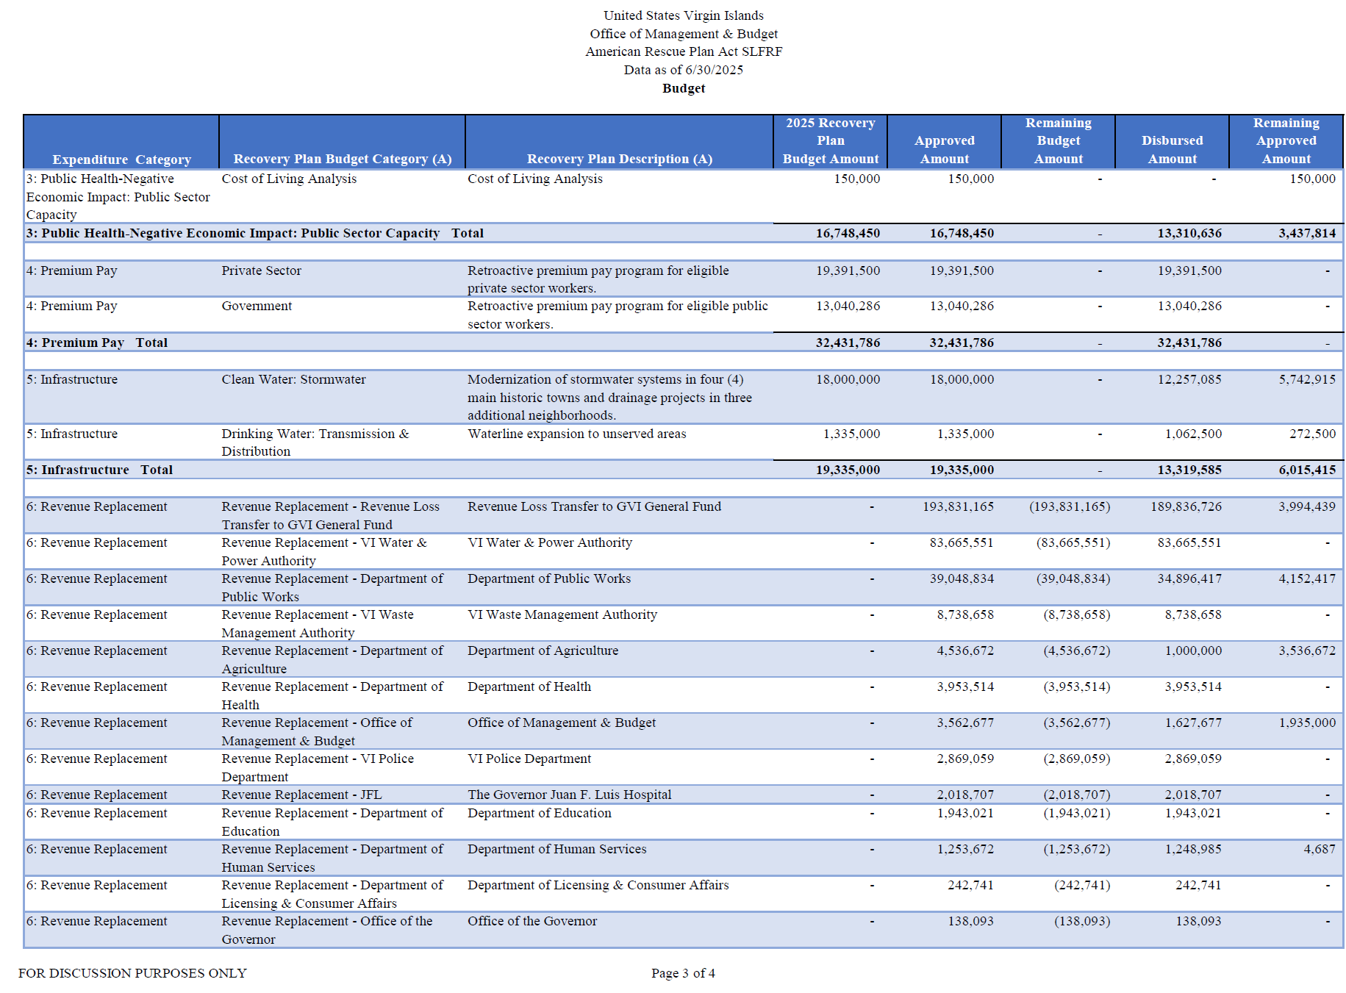Click the Premium Pay disbursed total 32,431,786
Image resolution: width=1346 pixels, height=993 pixels.
(x=1189, y=343)
